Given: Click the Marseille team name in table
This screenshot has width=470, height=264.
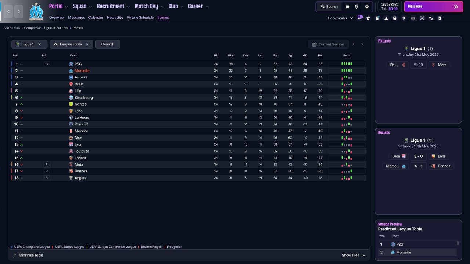Looking at the screenshot, I should (x=82, y=71).
